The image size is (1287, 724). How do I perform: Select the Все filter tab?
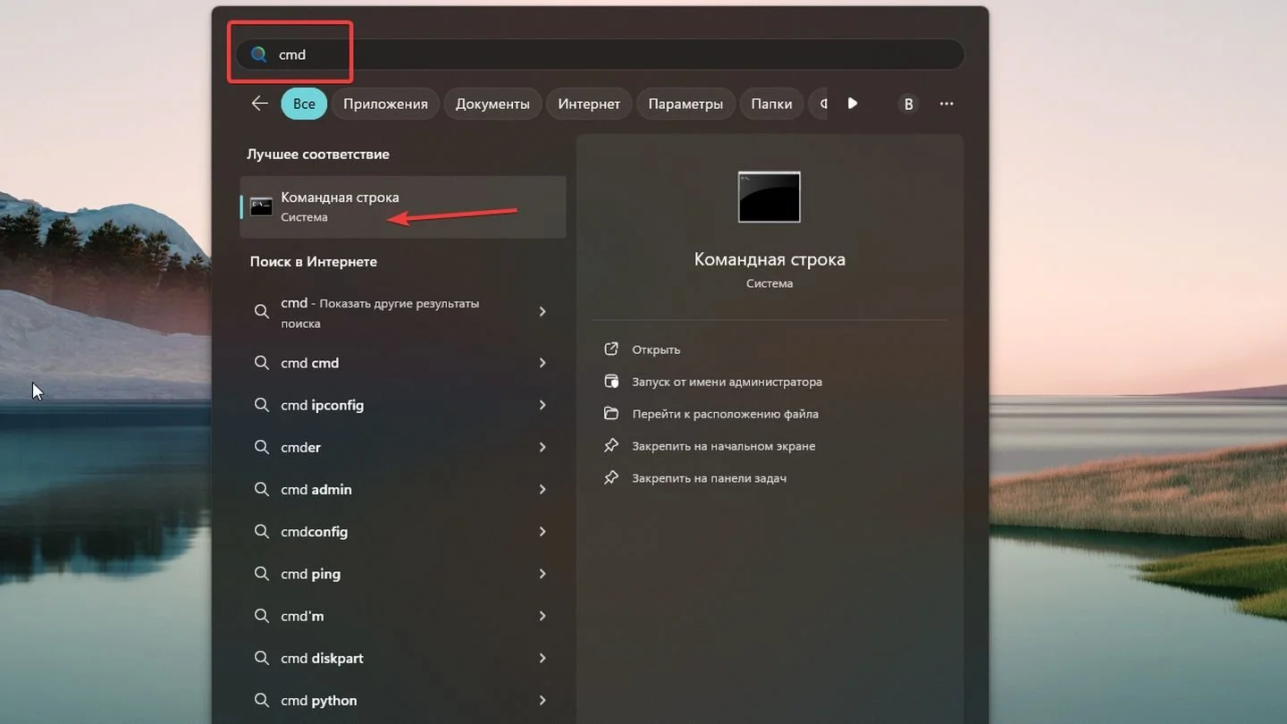pos(304,104)
